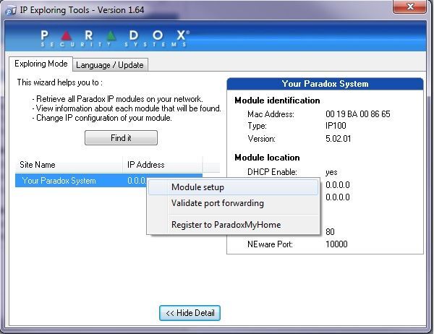Click the DHCP Enable value yes
434x334 pixels.
click(x=333, y=172)
